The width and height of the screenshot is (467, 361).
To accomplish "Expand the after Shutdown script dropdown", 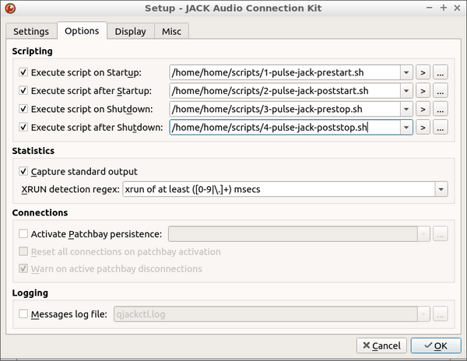I will (406, 127).
